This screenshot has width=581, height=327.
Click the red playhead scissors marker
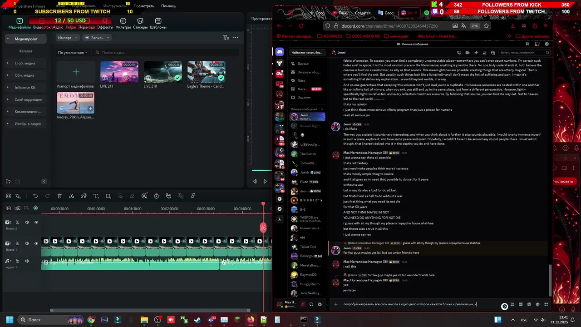tap(263, 228)
